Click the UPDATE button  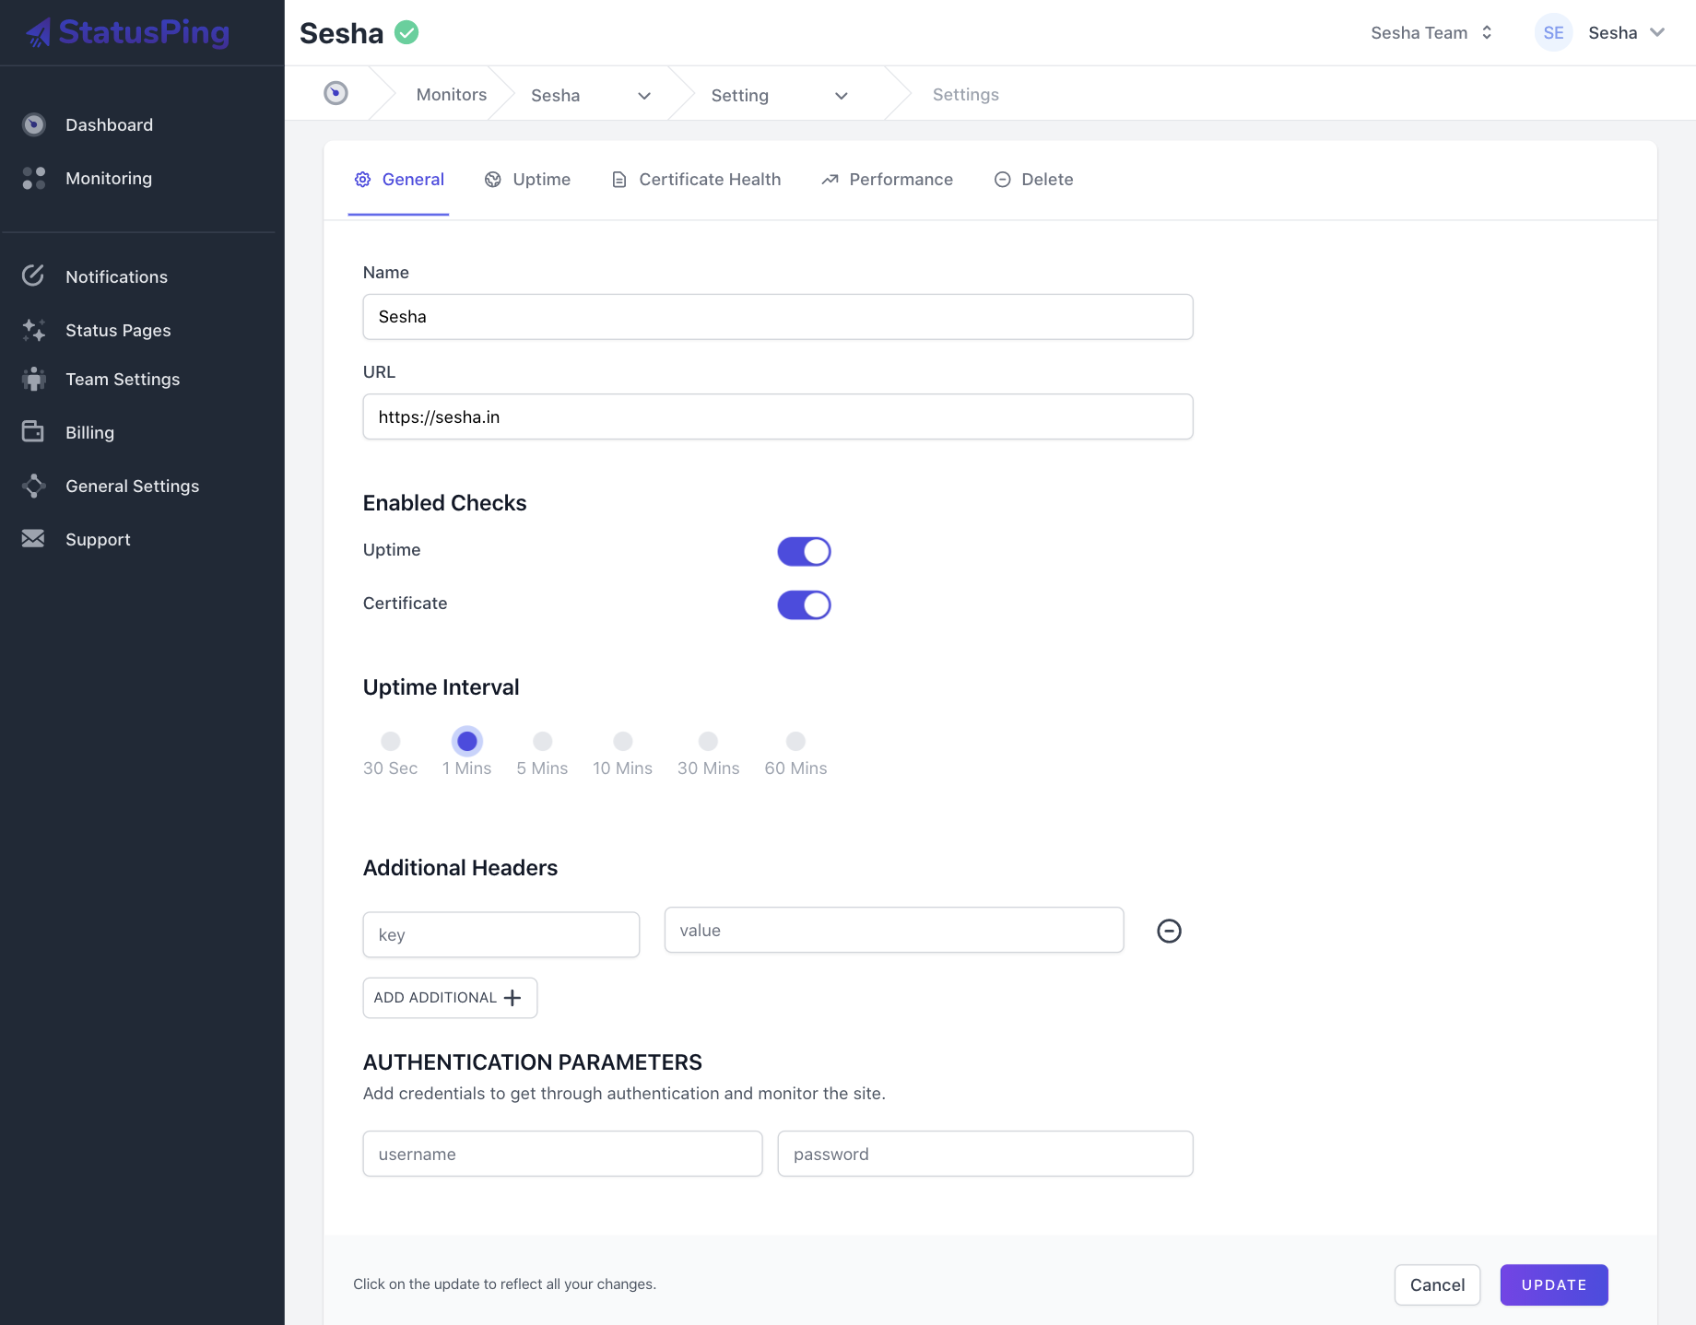point(1554,1284)
